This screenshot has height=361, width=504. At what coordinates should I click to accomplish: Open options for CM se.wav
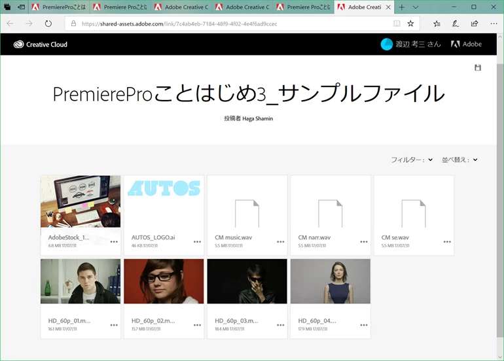(x=447, y=242)
